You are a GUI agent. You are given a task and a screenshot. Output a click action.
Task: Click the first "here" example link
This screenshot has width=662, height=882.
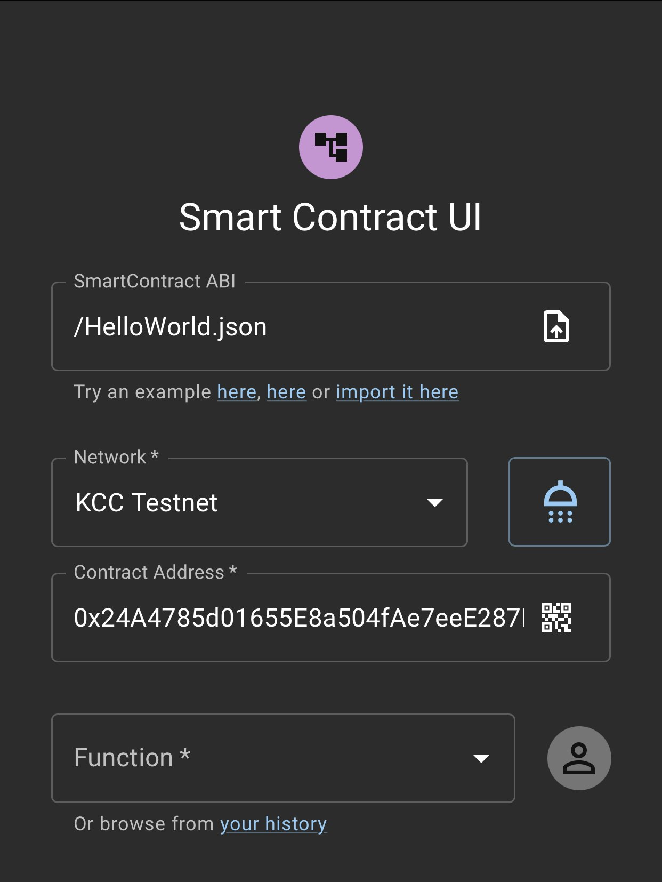[236, 392]
